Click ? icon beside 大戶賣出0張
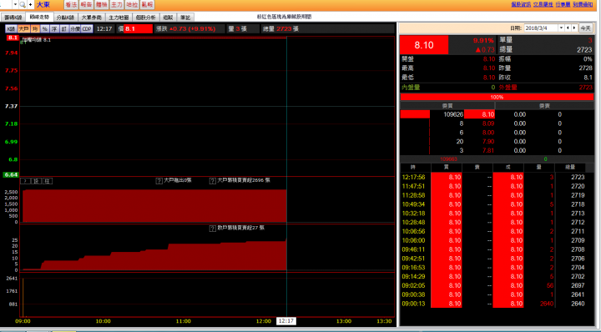Image resolution: width=601 pixels, height=332 pixels. pos(159,181)
